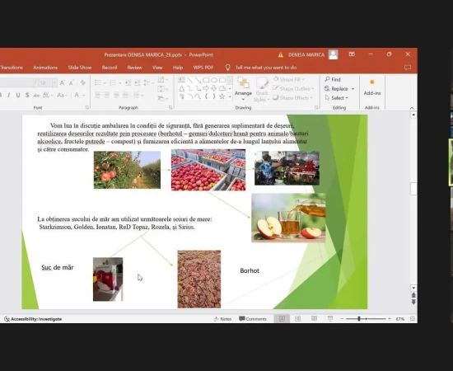Open the View tab

click(x=157, y=68)
